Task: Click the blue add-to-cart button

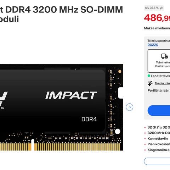Action: click(159, 110)
